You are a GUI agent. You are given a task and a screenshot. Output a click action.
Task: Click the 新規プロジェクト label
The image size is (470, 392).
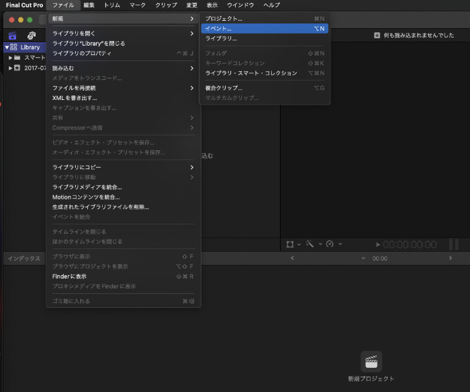pyautogui.click(x=371, y=379)
